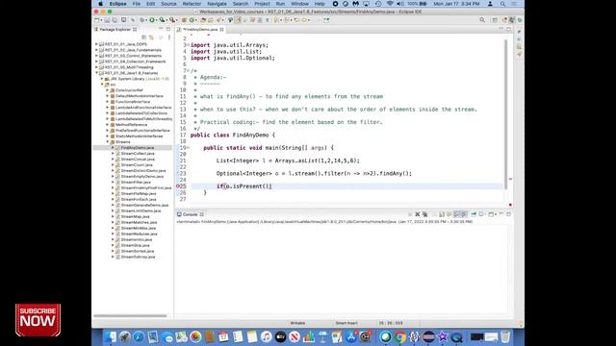Select StreamSorted.java file
Image resolution: width=616 pixels, height=346 pixels.
[x=138, y=251]
